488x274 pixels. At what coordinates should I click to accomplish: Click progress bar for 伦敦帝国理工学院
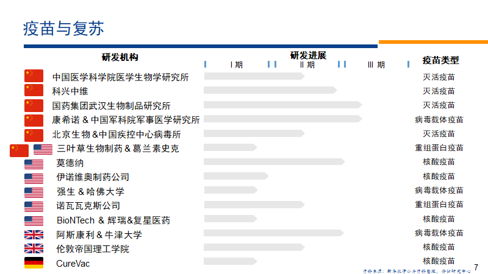pyautogui.click(x=254, y=247)
